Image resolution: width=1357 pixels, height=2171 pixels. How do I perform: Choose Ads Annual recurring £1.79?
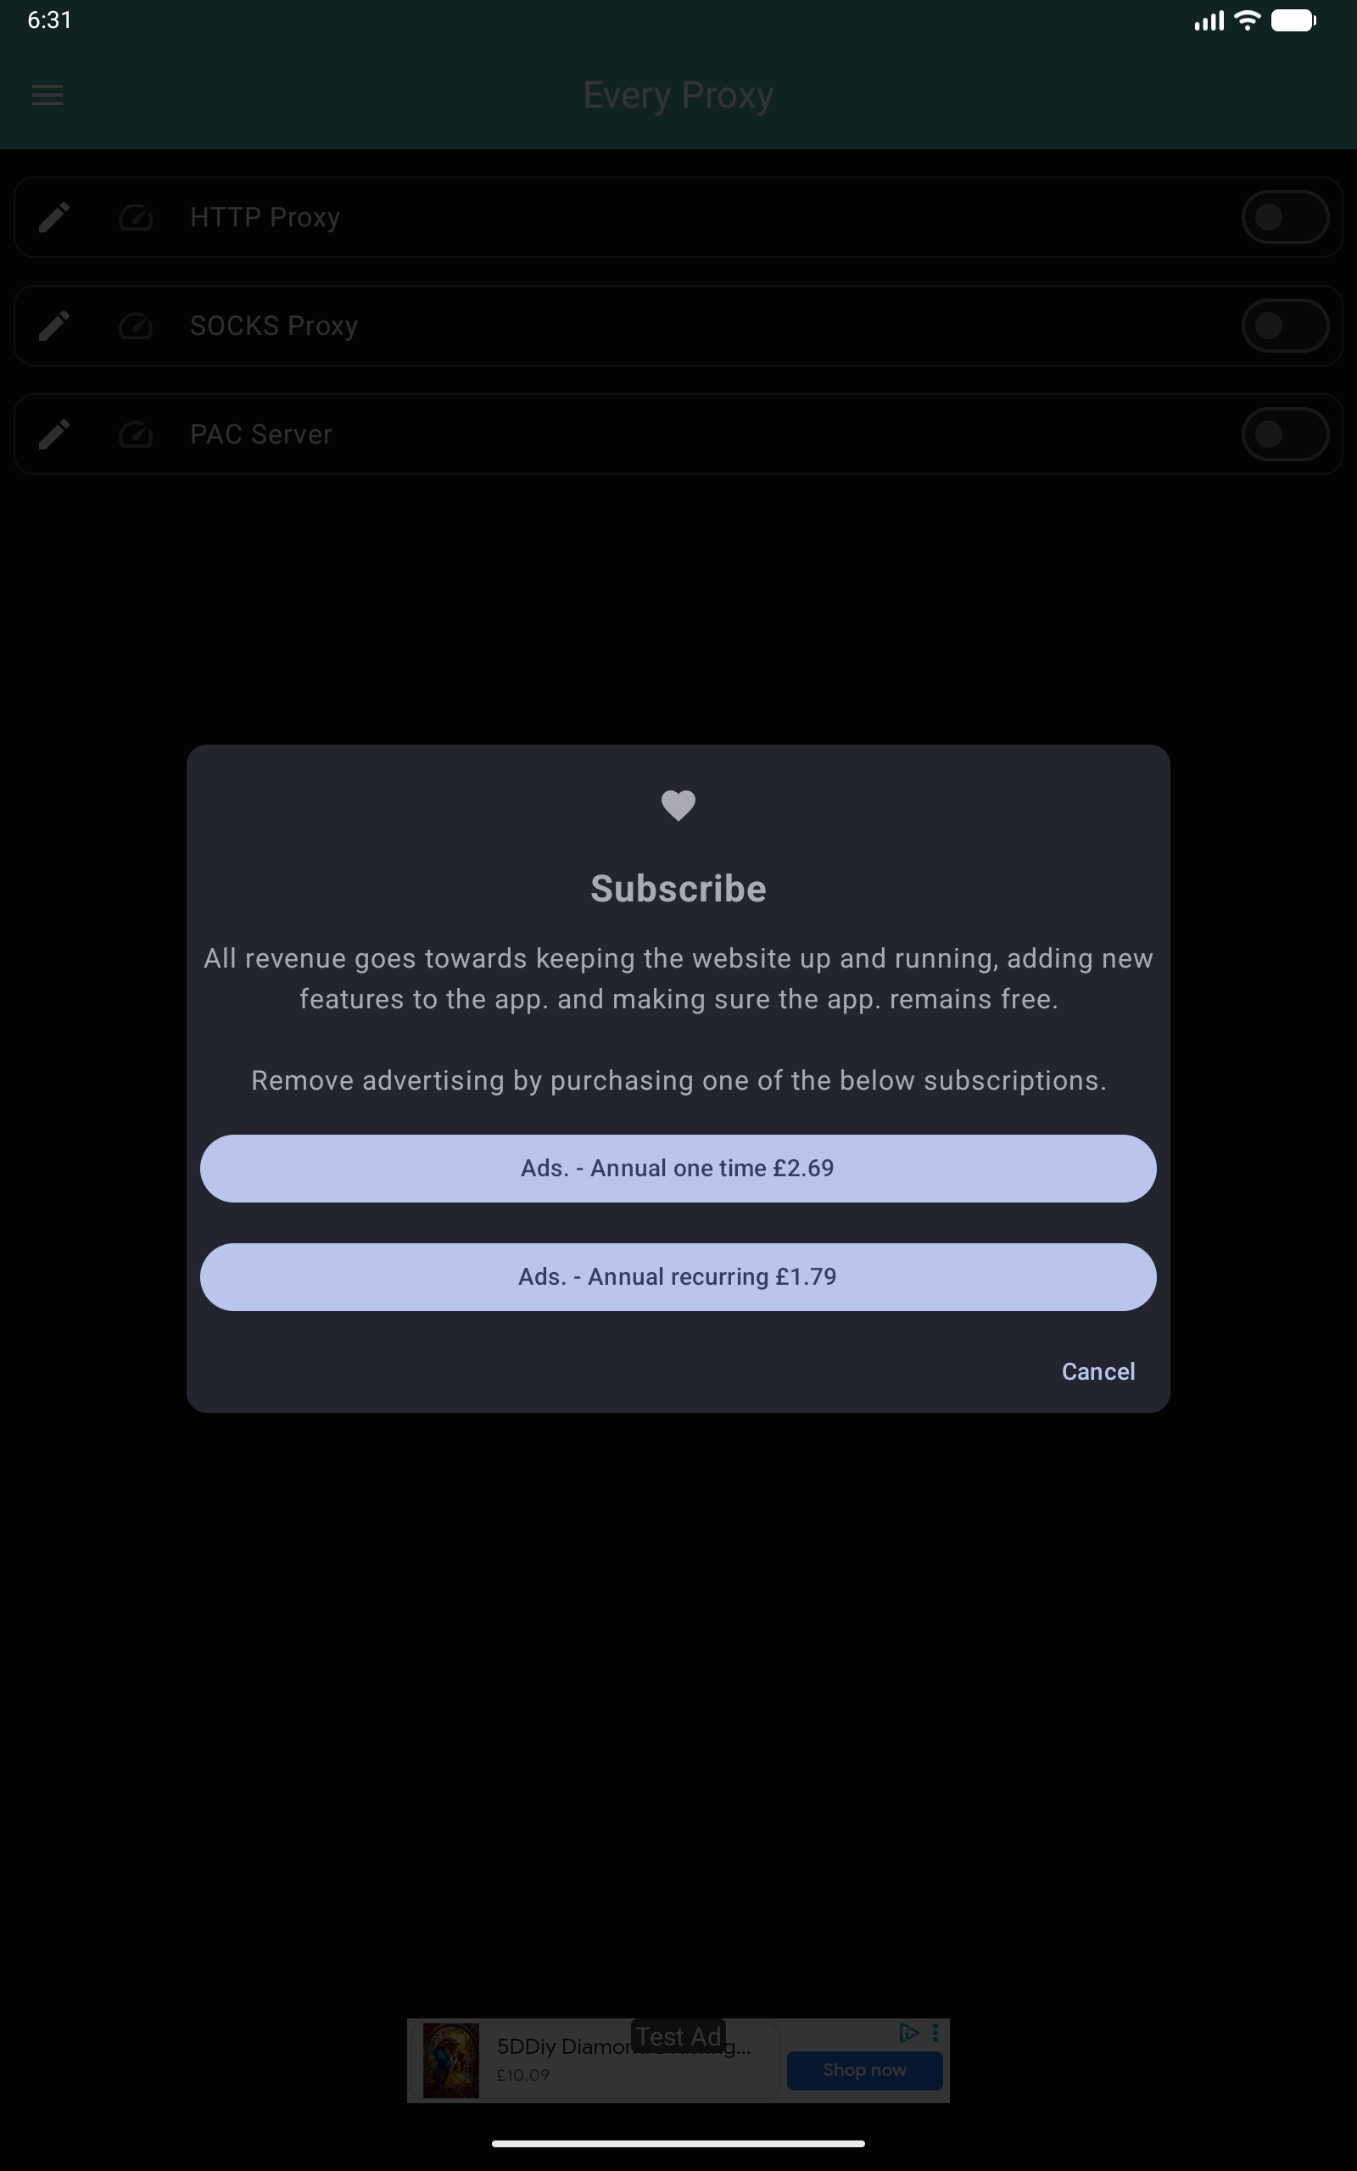678,1276
